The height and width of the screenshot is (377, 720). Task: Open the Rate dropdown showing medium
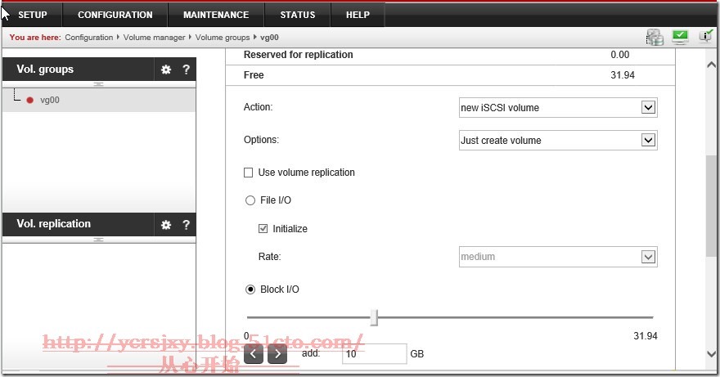coord(558,257)
